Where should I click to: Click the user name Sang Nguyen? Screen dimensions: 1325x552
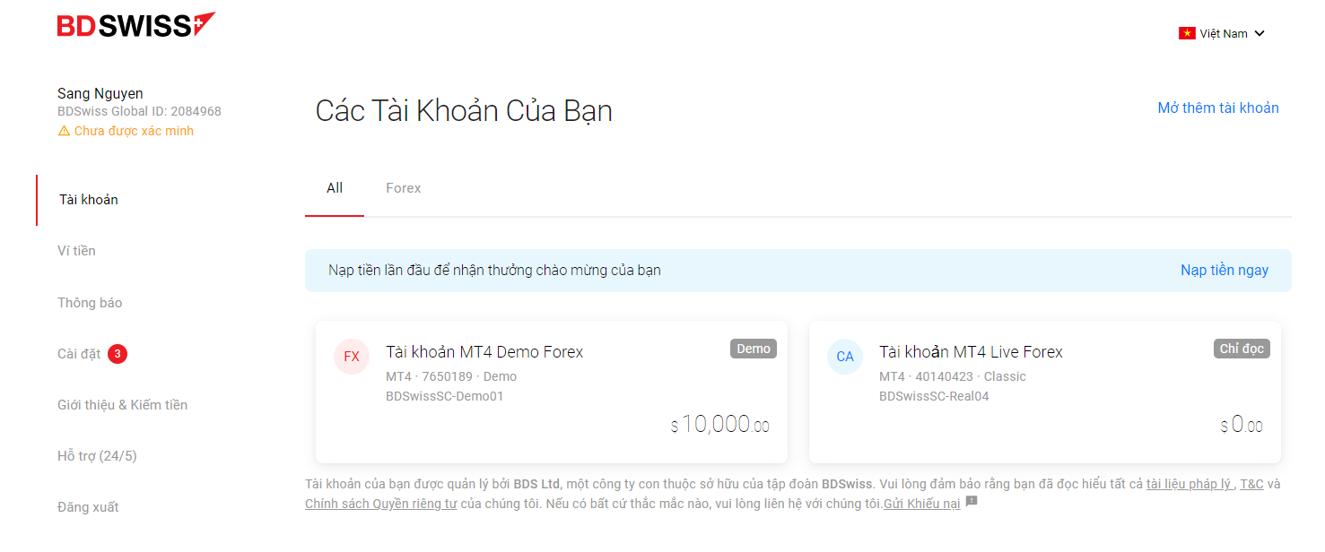tap(100, 93)
